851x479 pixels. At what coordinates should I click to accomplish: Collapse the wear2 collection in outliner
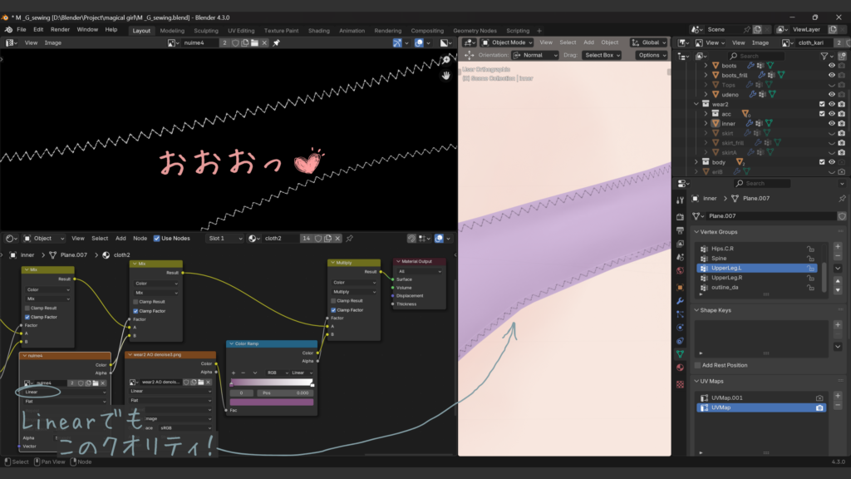click(x=696, y=104)
